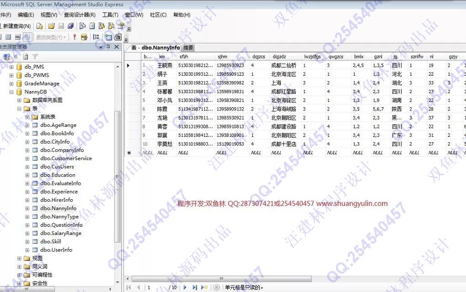This screenshot has width=466, height=292.
Task: Open the query designer toolbar overflow arrow
Action: 126,40
